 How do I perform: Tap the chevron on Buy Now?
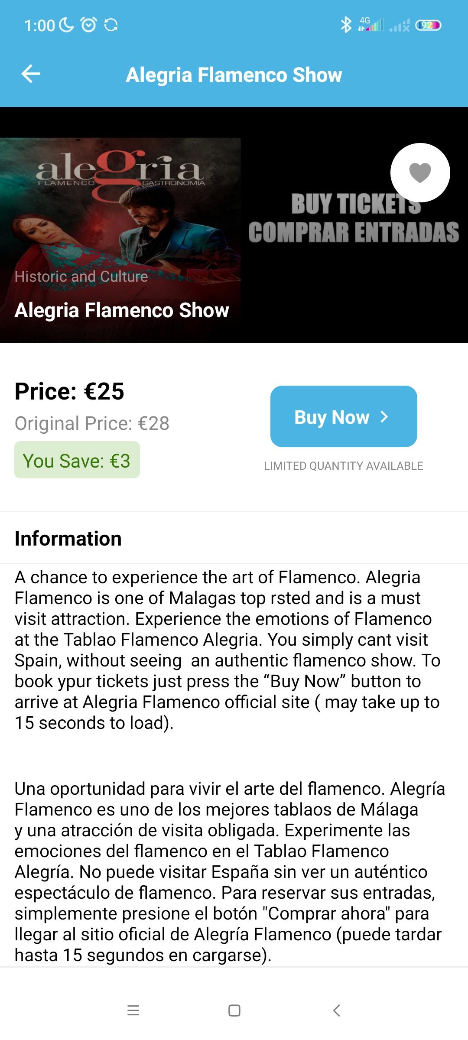point(384,417)
